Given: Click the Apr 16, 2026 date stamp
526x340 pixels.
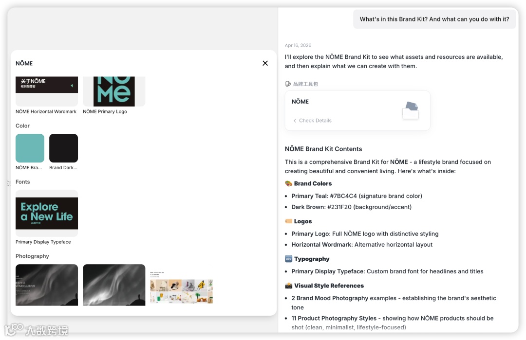Looking at the screenshot, I should tap(298, 45).
